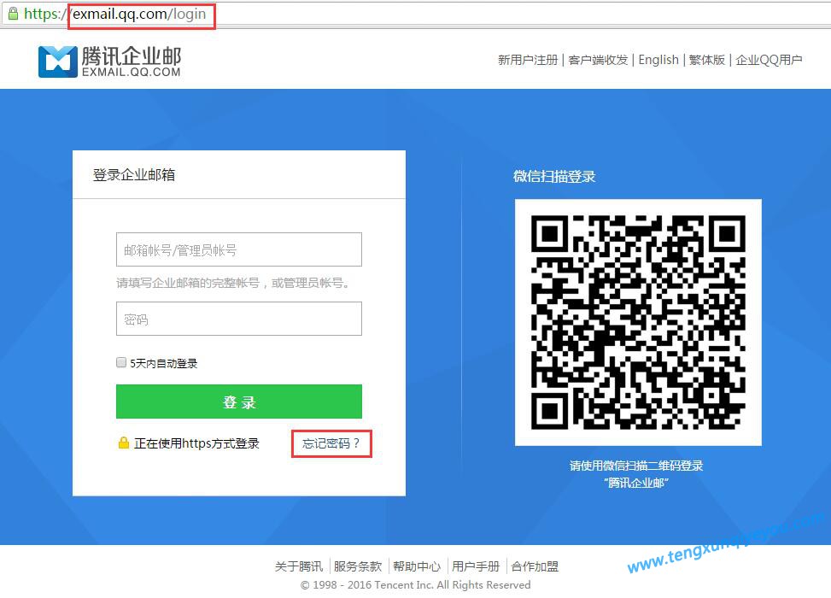Open the 新用户注册 link
This screenshot has height=598, width=831.
(x=528, y=60)
